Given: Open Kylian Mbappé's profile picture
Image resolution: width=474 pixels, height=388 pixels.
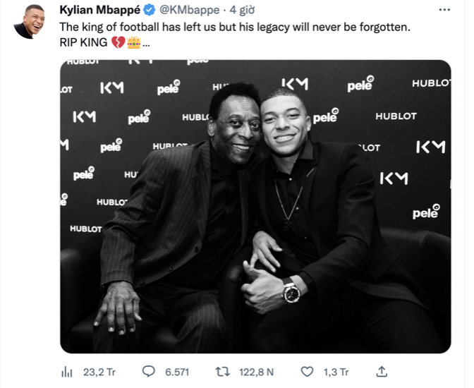Looking at the screenshot, I should point(29,21).
